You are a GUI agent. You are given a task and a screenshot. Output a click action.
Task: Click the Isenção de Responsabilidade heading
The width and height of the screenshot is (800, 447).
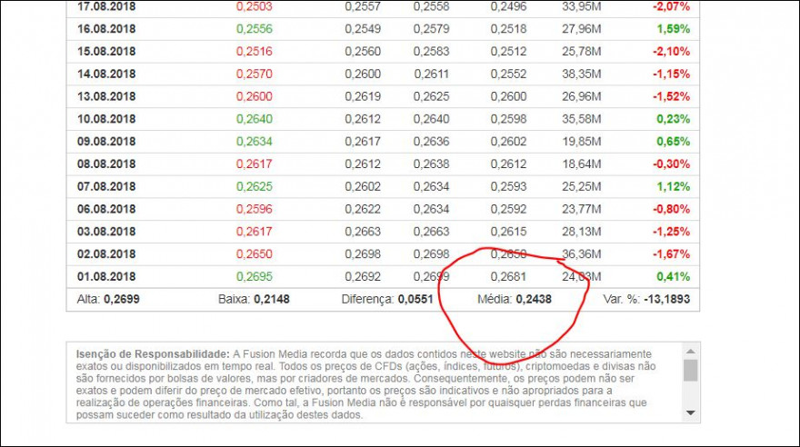pyautogui.click(x=153, y=353)
